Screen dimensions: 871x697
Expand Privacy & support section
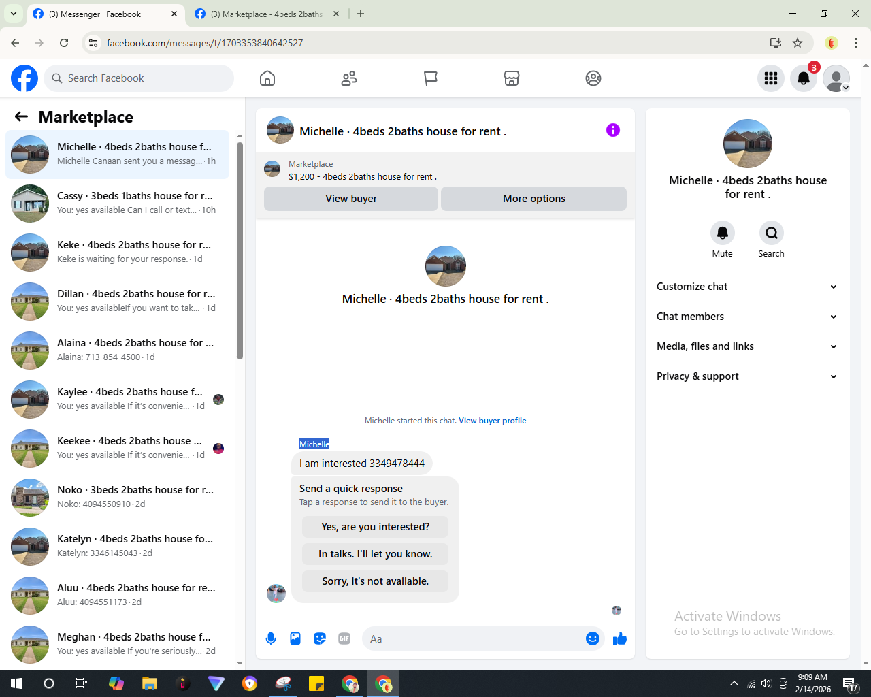pos(747,376)
